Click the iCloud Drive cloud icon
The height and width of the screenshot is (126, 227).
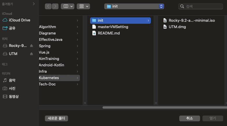[5, 20]
